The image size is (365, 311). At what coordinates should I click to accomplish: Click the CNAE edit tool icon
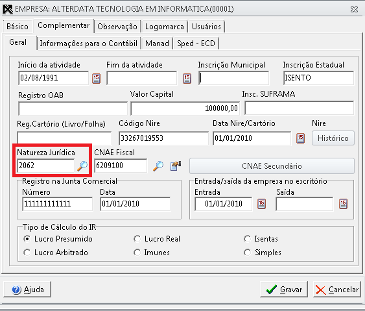click(x=176, y=166)
